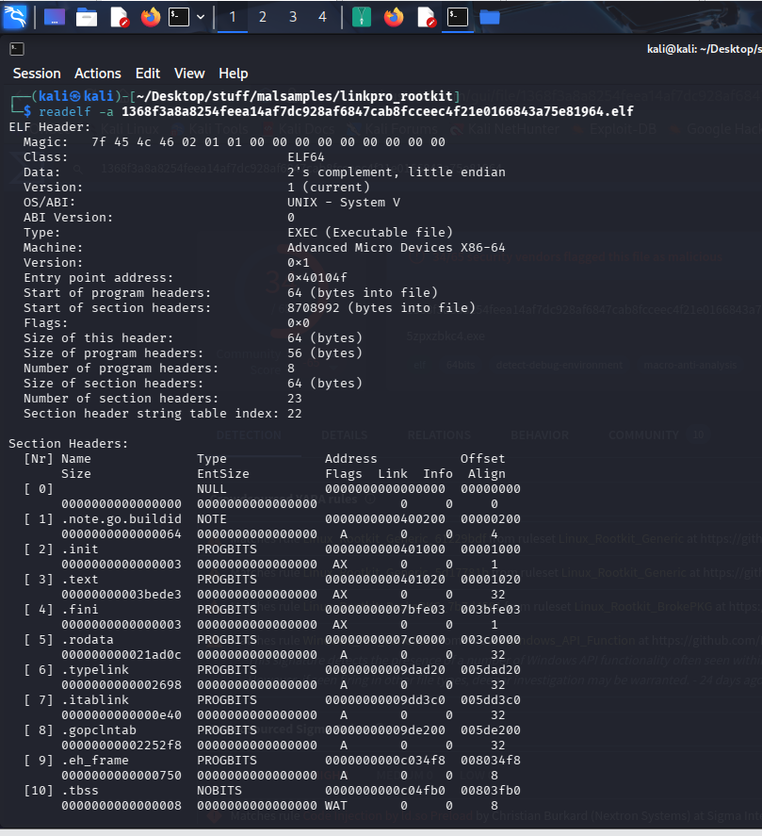This screenshot has height=836, width=762.
Task: Open the file manager launcher in panel
Action: [x=87, y=18]
